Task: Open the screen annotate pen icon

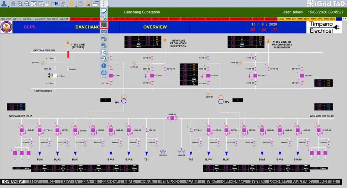Action: click(104, 11)
